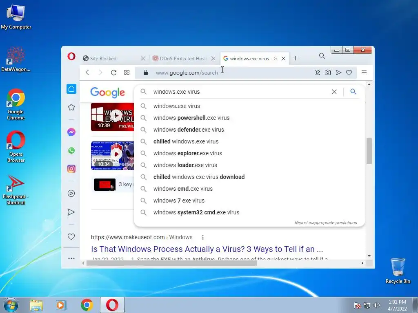
Task: Go forward one page
Action: click(100, 73)
